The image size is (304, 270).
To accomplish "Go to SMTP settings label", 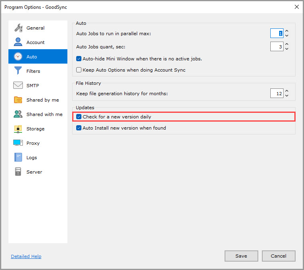I will click(x=32, y=86).
